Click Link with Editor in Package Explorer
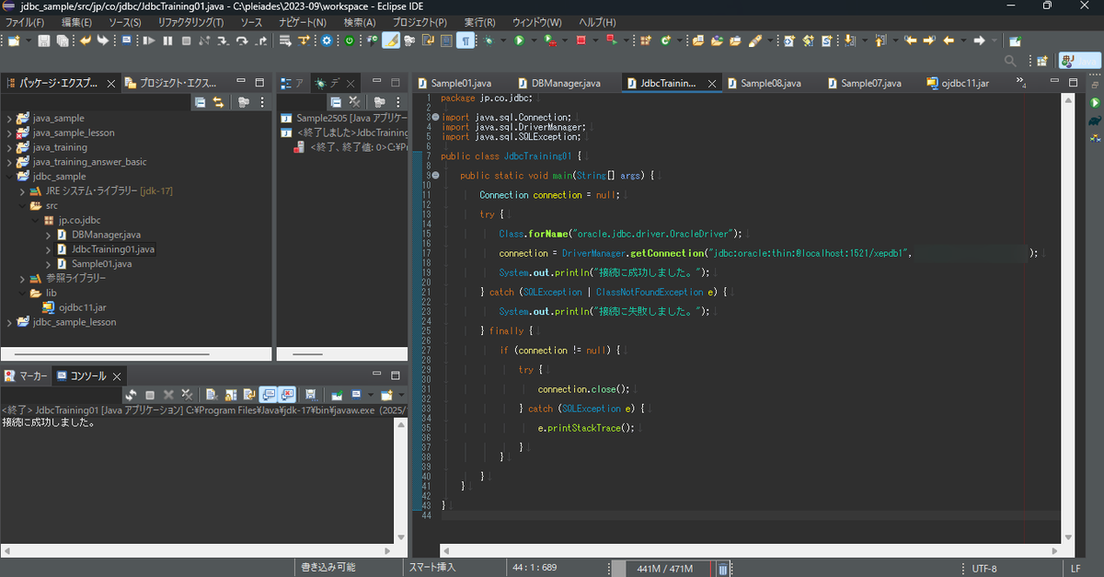Viewport: 1104px width, 577px height. [x=218, y=102]
